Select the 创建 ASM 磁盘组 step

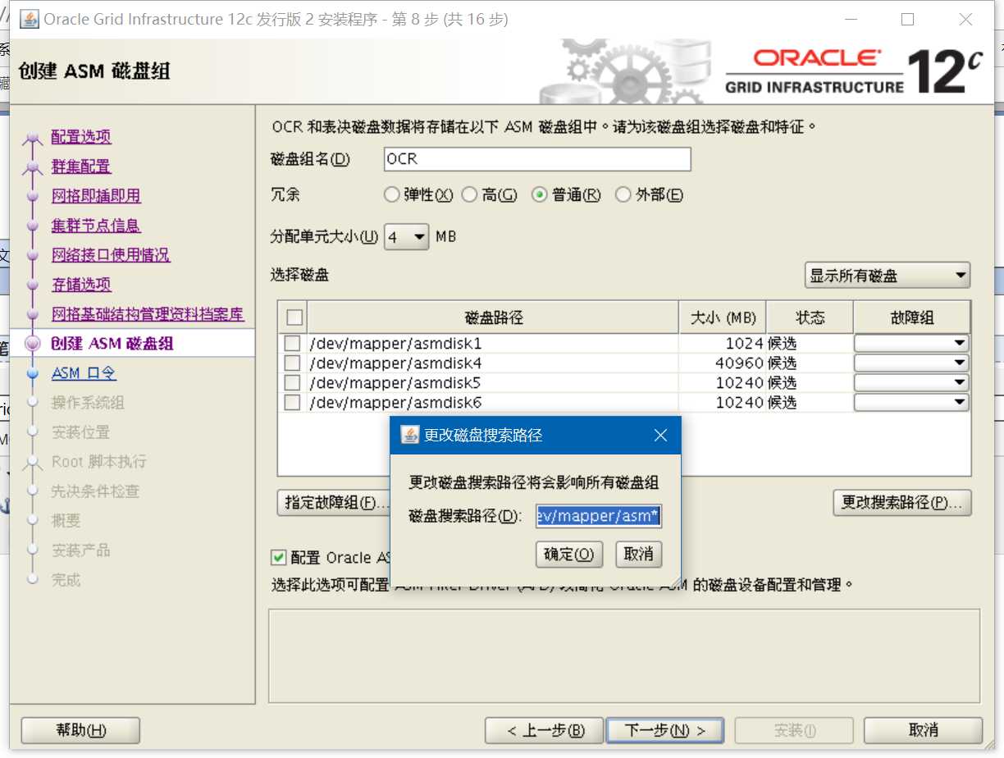(112, 344)
